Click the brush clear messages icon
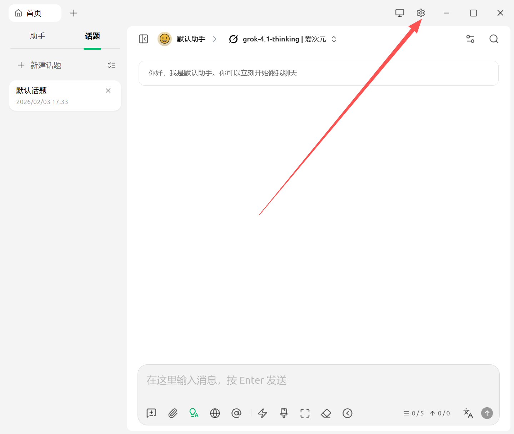The width and height of the screenshot is (514, 434). (x=284, y=413)
